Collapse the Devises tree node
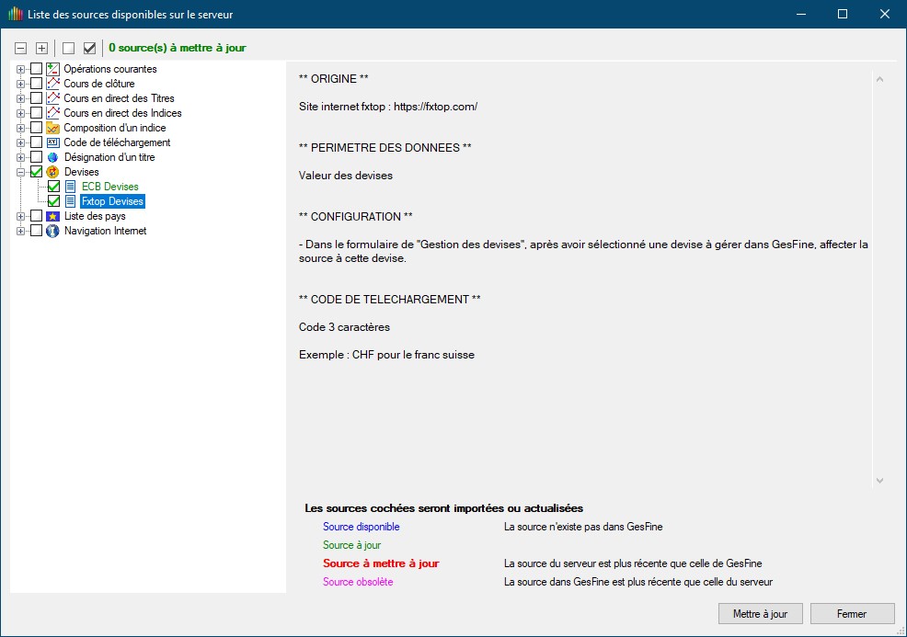The width and height of the screenshot is (907, 637). [20, 172]
